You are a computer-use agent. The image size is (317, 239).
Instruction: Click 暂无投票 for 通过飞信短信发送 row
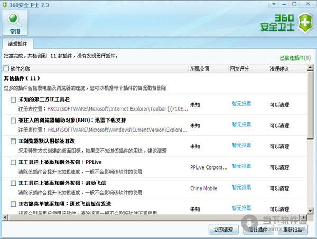tap(241, 208)
